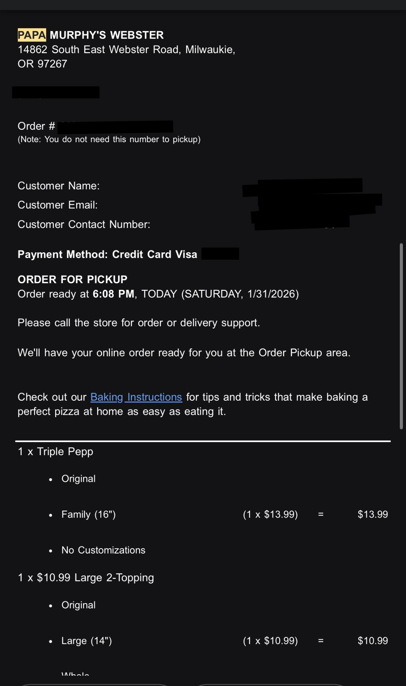
Task: Click the call the store support message
Action: tap(138, 323)
